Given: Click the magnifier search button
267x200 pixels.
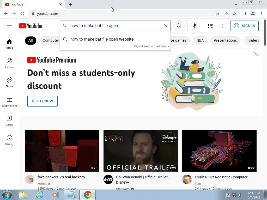Looking at the screenshot, I should (179, 26).
